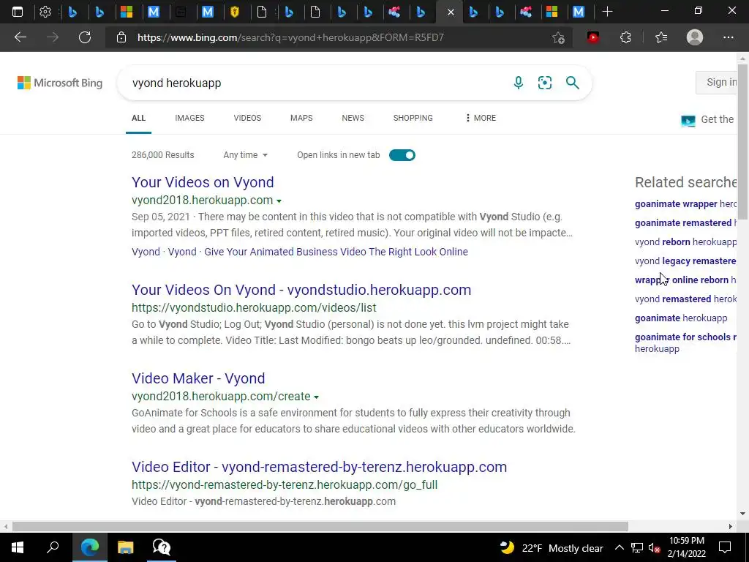Click related search 'vyond reborn herokuapp'
Image resolution: width=749 pixels, height=562 pixels.
coord(685,241)
